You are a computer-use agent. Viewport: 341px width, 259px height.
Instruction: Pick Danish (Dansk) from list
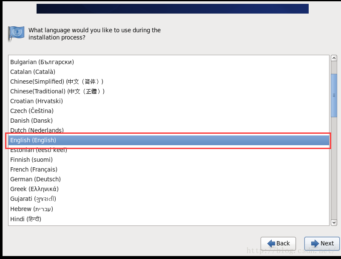point(169,121)
